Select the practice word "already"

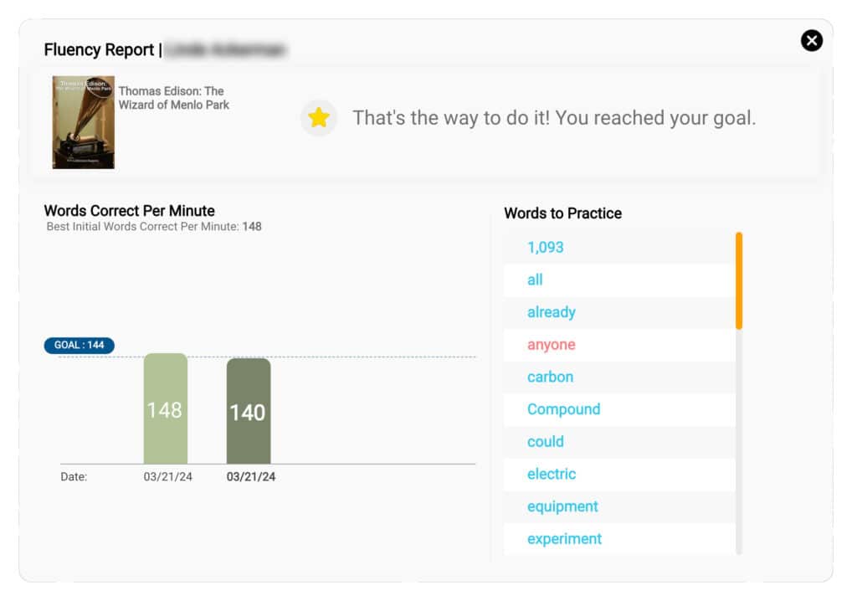[552, 312]
